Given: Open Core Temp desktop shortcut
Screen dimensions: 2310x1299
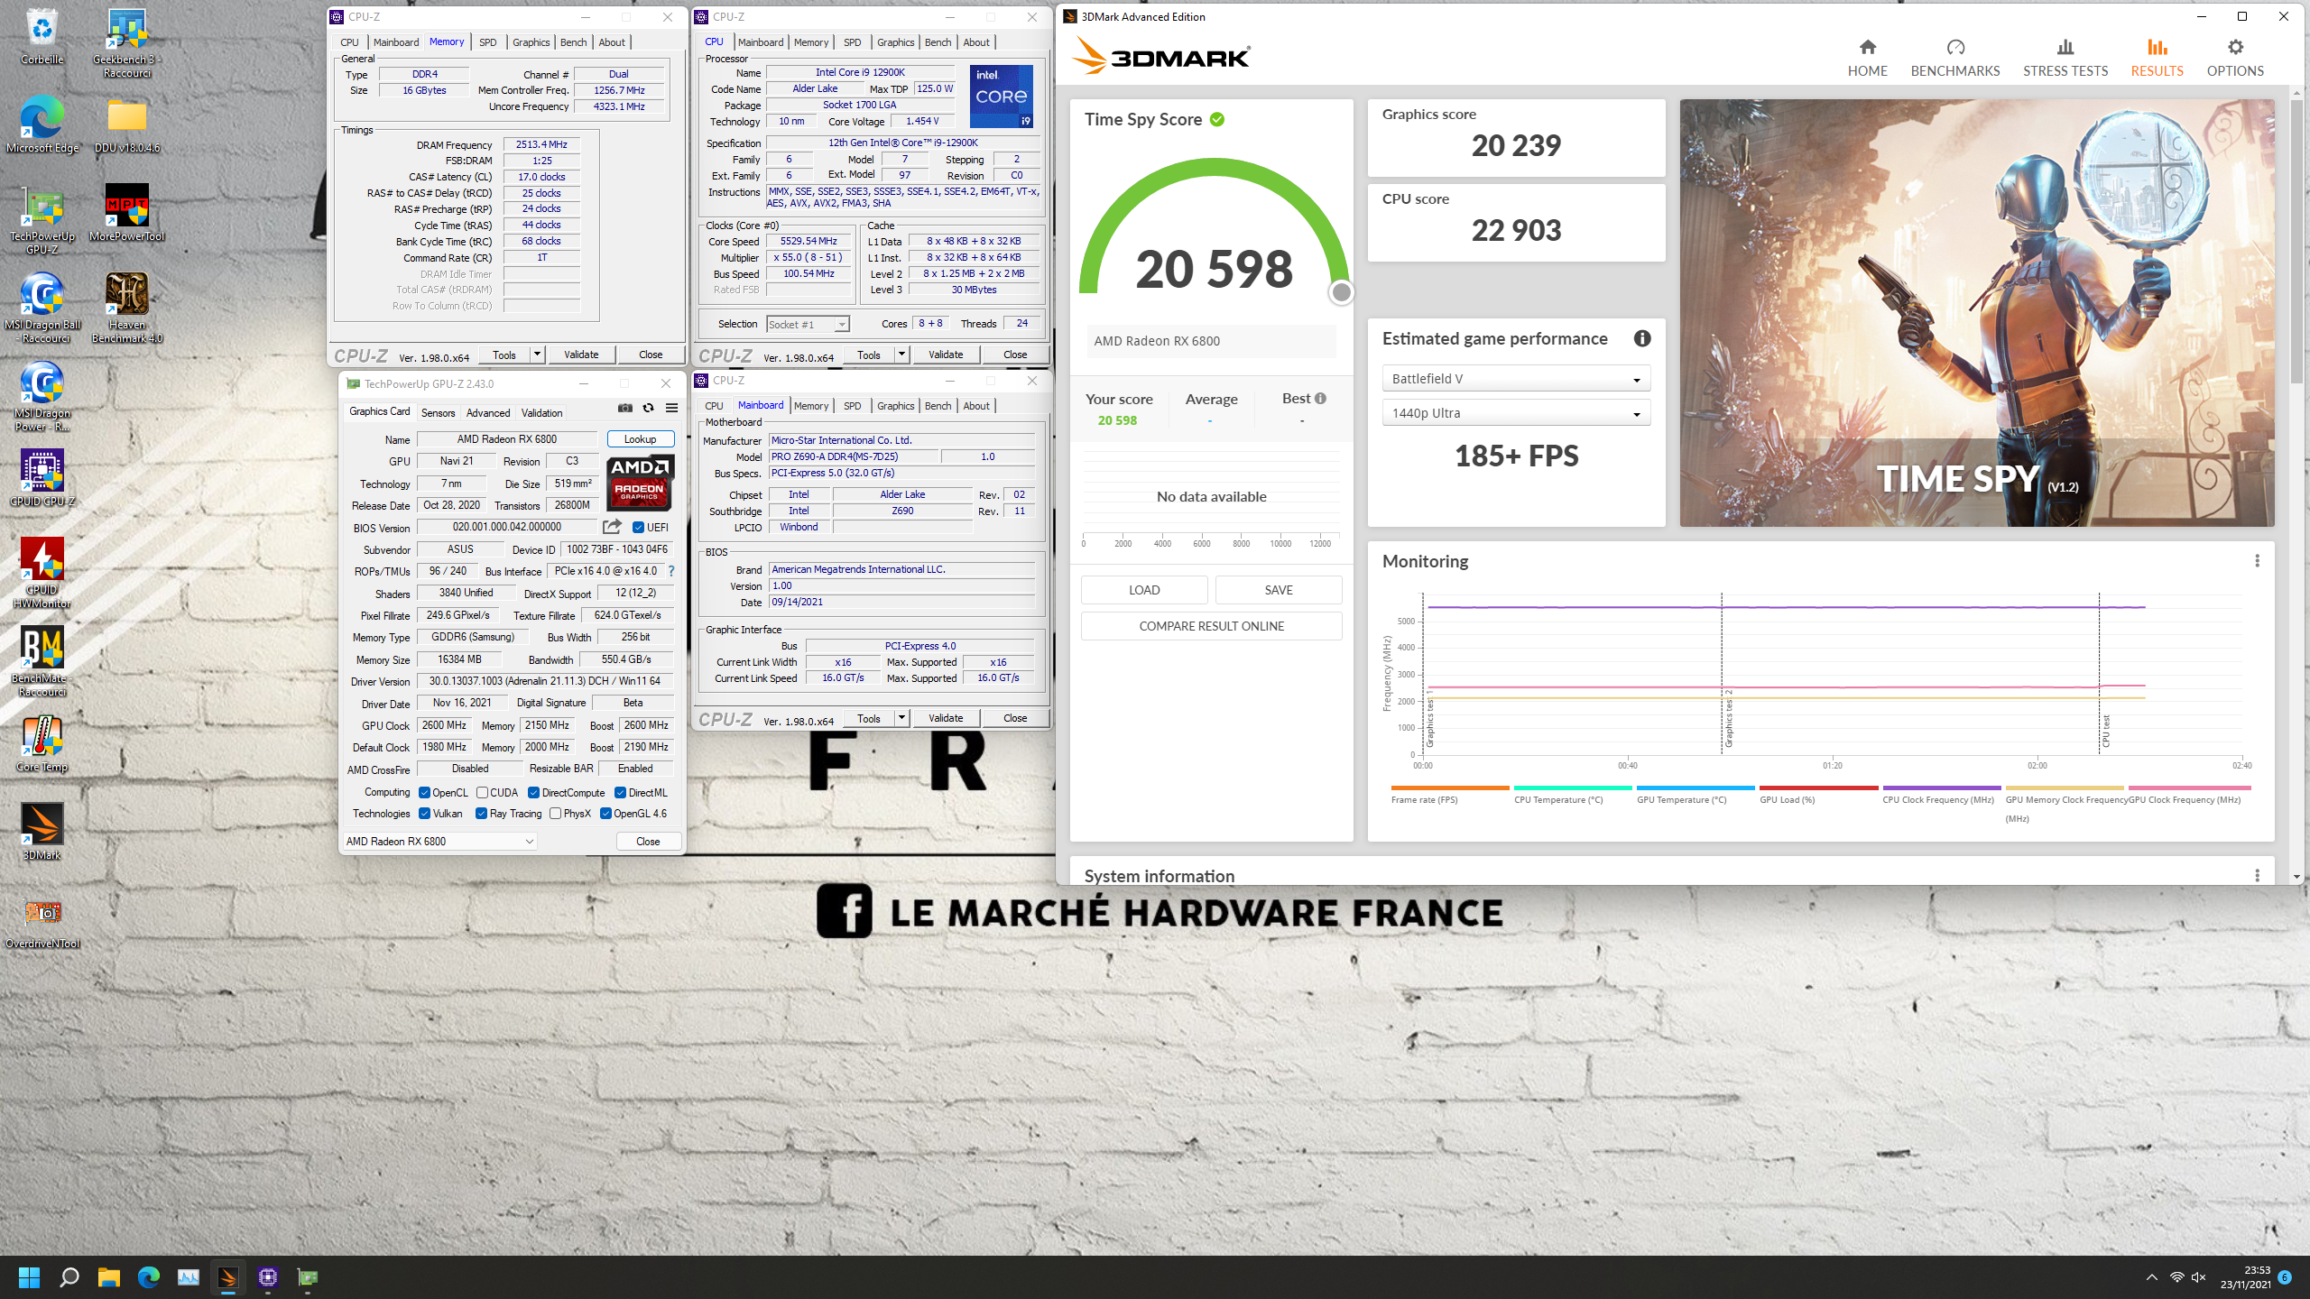Looking at the screenshot, I should click(x=42, y=744).
